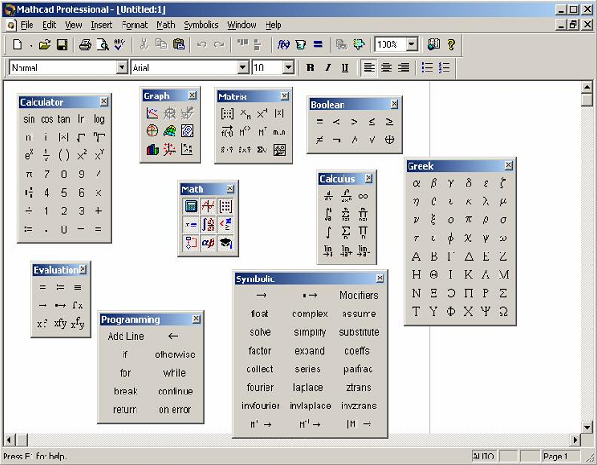Click otherwise in Programming palette
Image resolution: width=597 pixels, height=465 pixels.
point(175,355)
